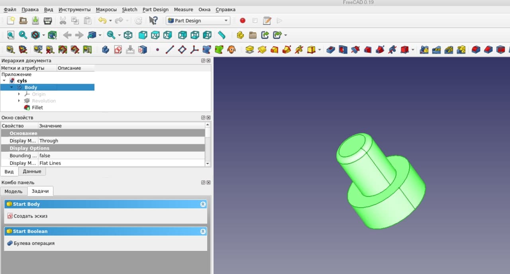Viewport: 510px width, 274px height.
Task: Create a new document with the New icon
Action: pos(11,20)
